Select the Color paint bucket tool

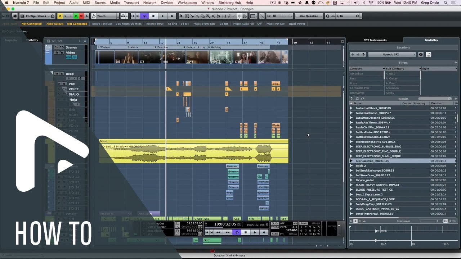click(245, 16)
